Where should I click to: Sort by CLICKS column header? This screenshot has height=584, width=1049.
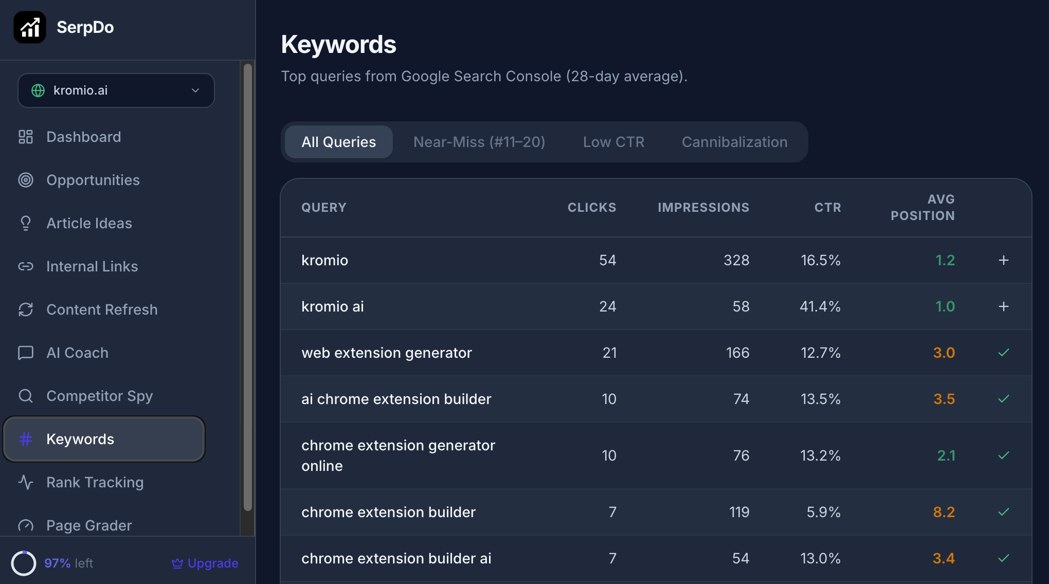pos(592,208)
